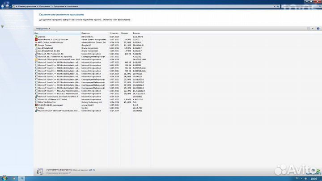Select the Java 8 Update 321 icon
The height and width of the screenshot is (181, 322).
[x=36, y=48]
